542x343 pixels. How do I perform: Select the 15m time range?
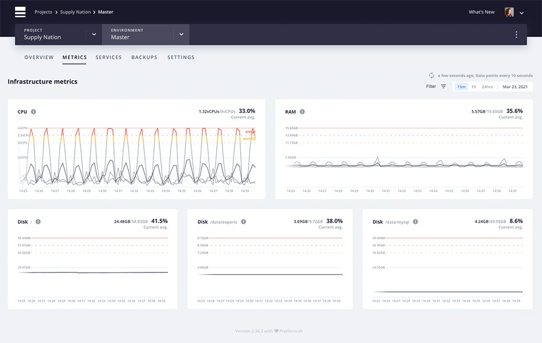pos(461,87)
